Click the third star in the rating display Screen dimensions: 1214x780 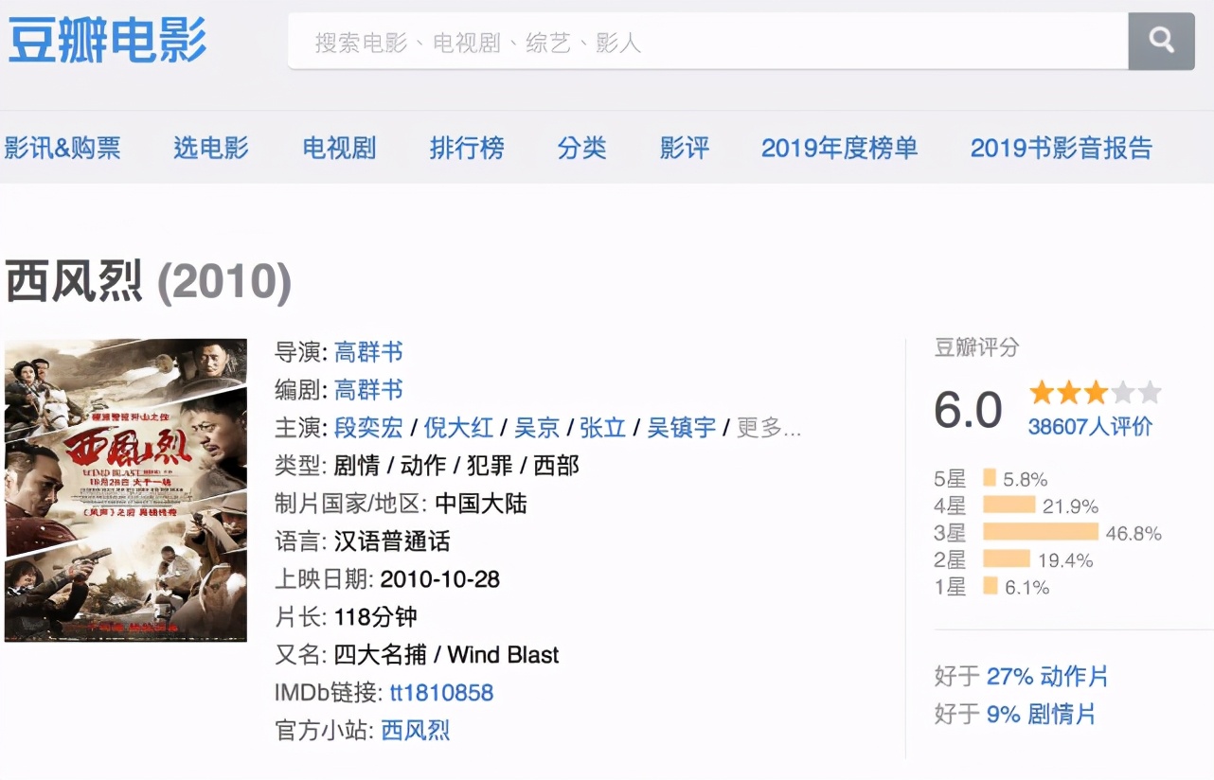coord(1095,391)
